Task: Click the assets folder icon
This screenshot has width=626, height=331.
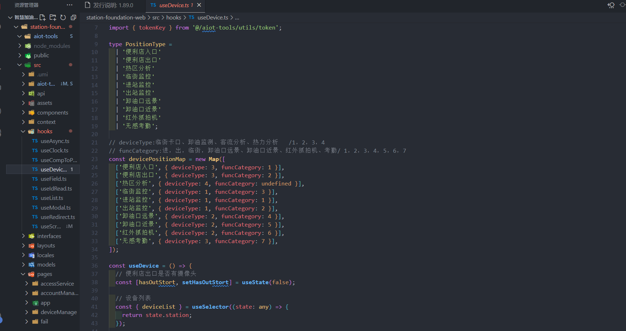Action: (x=31, y=103)
